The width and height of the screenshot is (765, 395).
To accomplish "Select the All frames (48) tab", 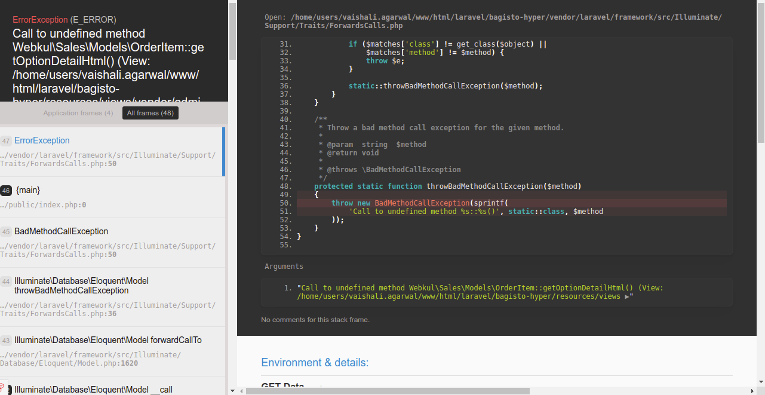I will [x=150, y=113].
